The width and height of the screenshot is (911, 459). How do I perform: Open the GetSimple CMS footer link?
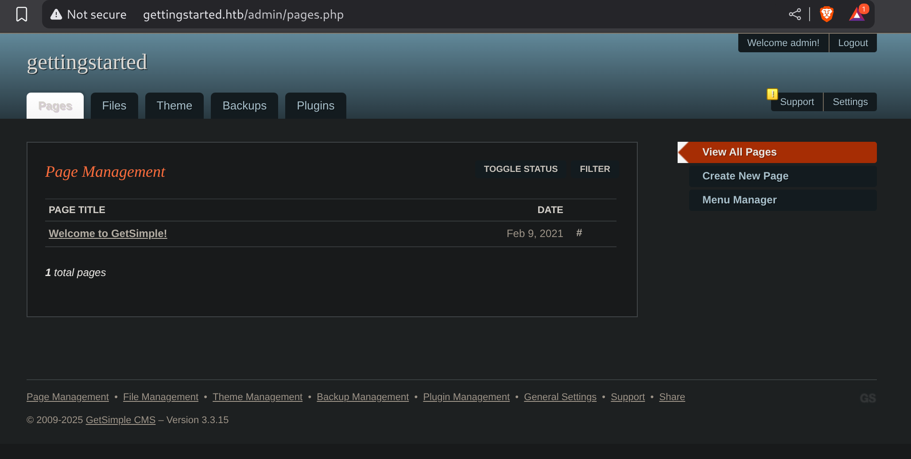(120, 420)
